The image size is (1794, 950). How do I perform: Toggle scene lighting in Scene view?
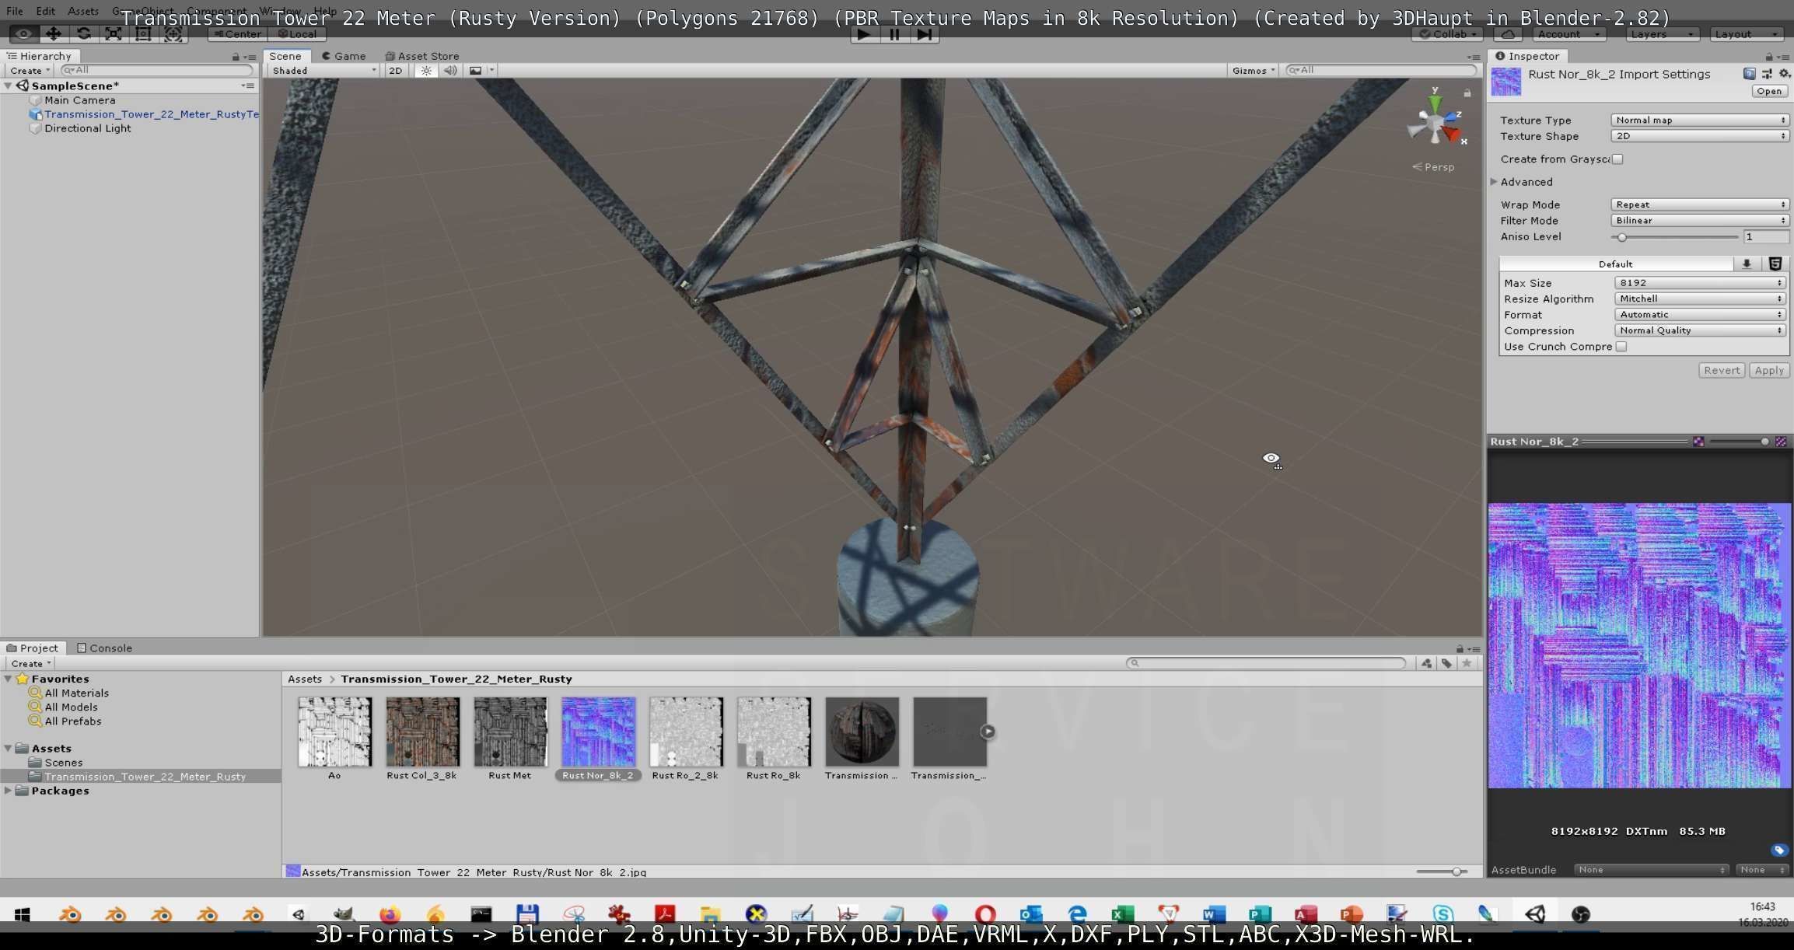(426, 70)
